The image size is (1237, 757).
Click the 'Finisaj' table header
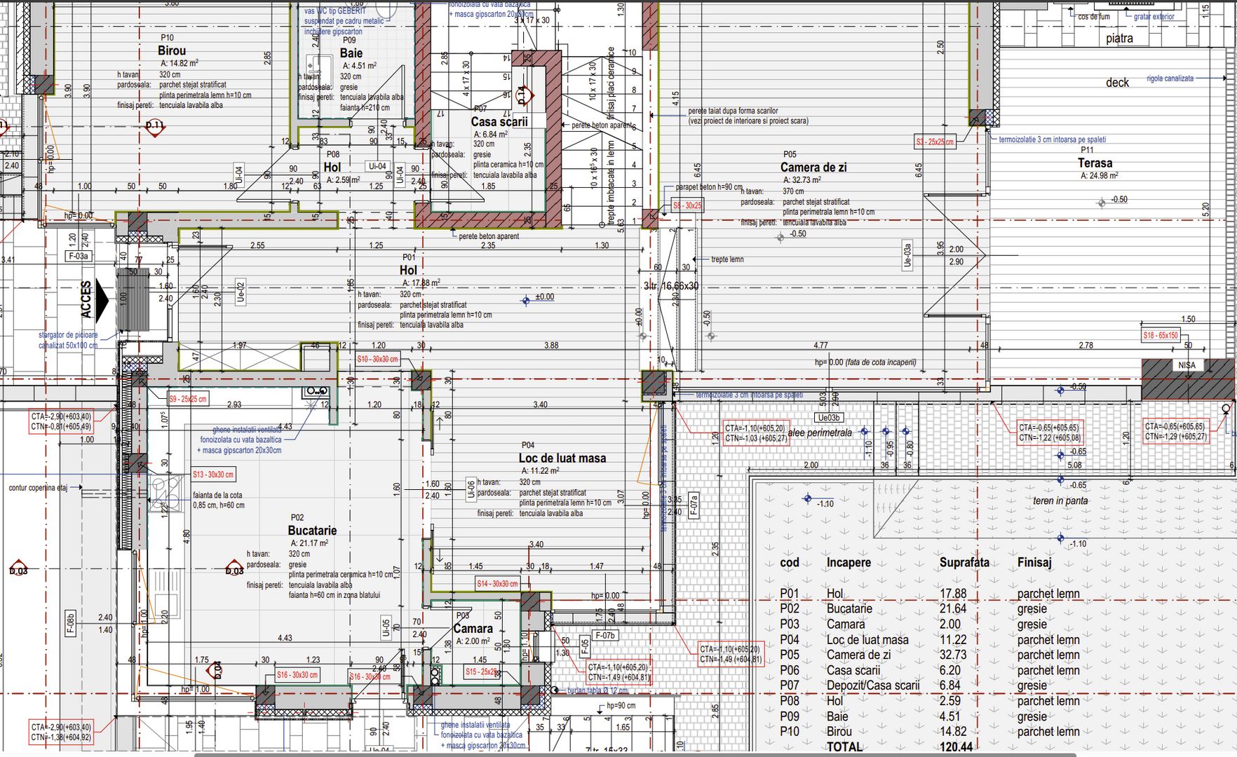coord(1034,563)
